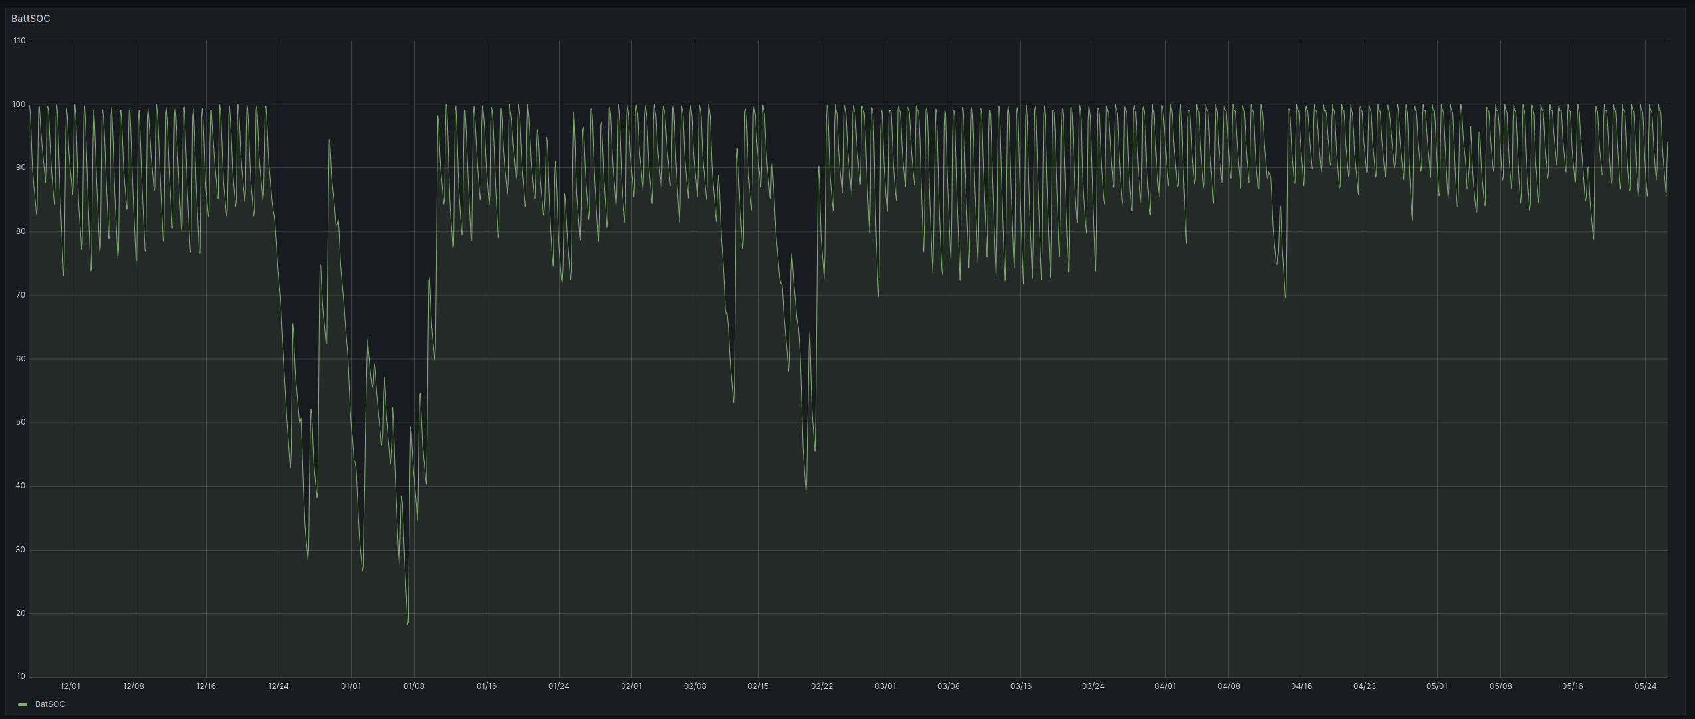Image resolution: width=1695 pixels, height=719 pixels.
Task: Click the green BatSOC legend color swatch
Action: point(23,704)
